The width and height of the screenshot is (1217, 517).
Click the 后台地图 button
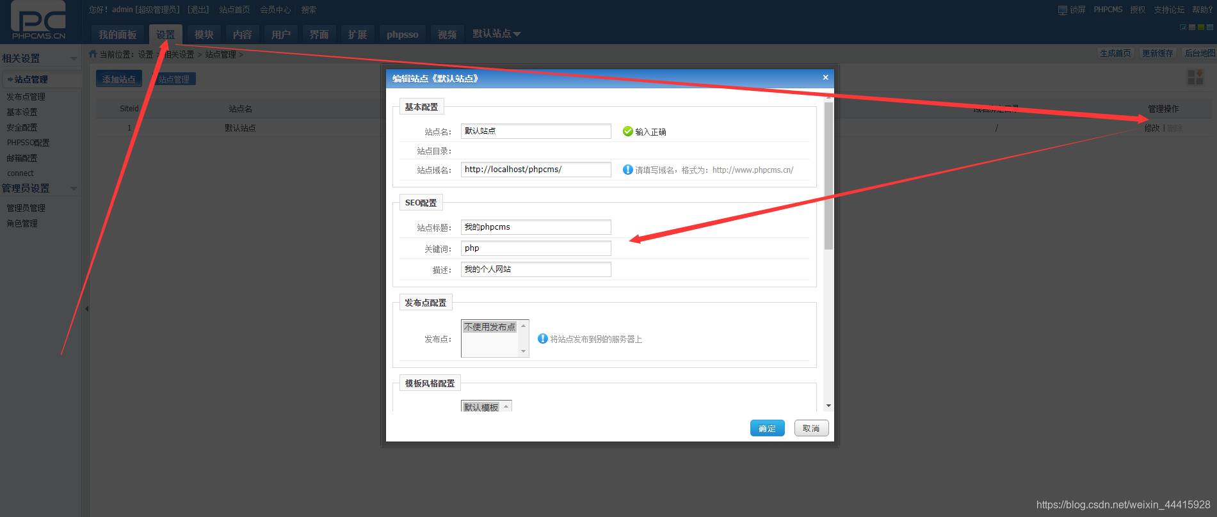pyautogui.click(x=1199, y=53)
